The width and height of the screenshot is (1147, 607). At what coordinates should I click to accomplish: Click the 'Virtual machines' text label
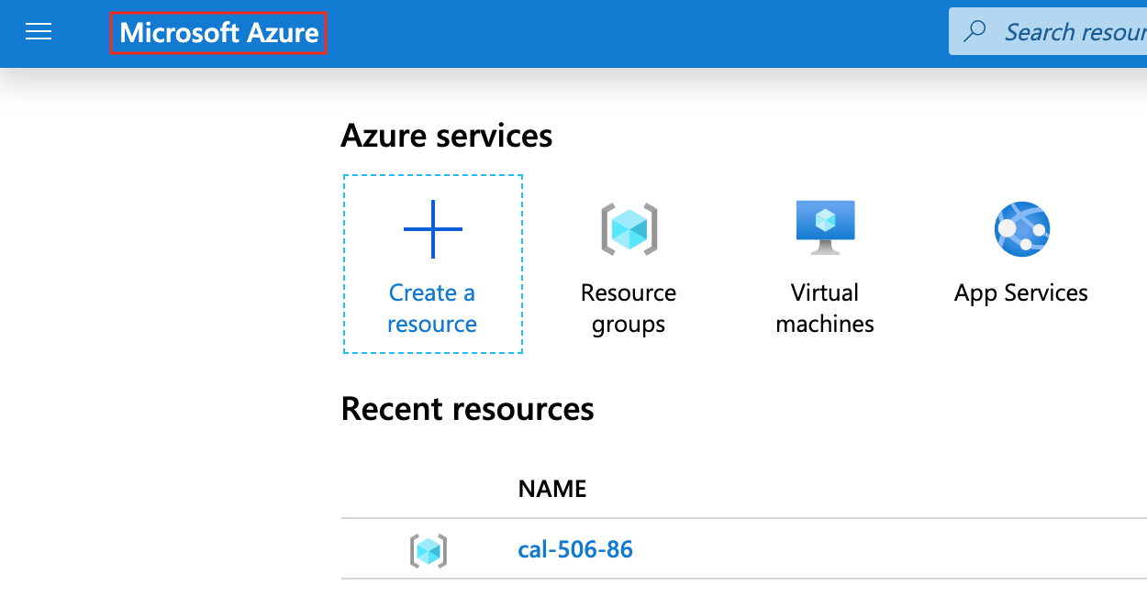[825, 308]
